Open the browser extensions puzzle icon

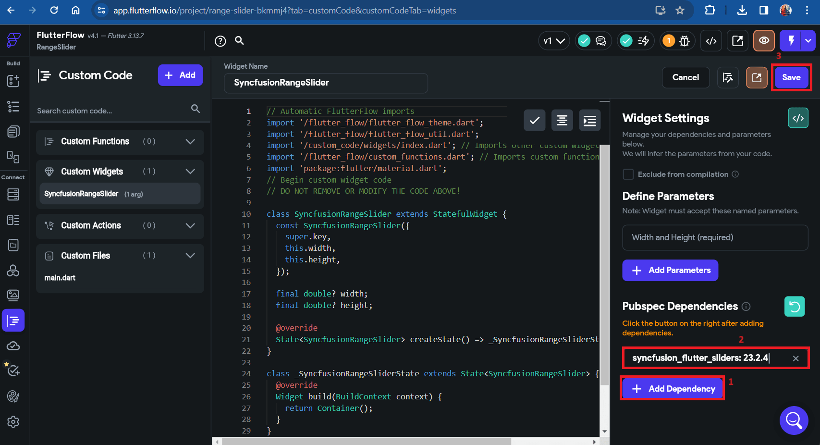(710, 10)
